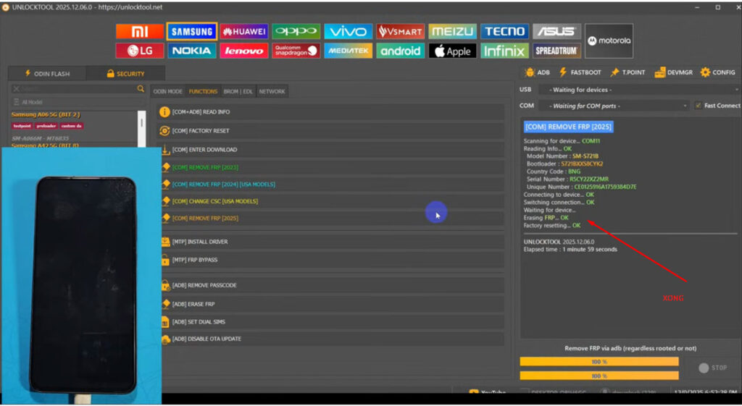Open the BROM | EDL tab
The image size is (742, 406).
[238, 91]
